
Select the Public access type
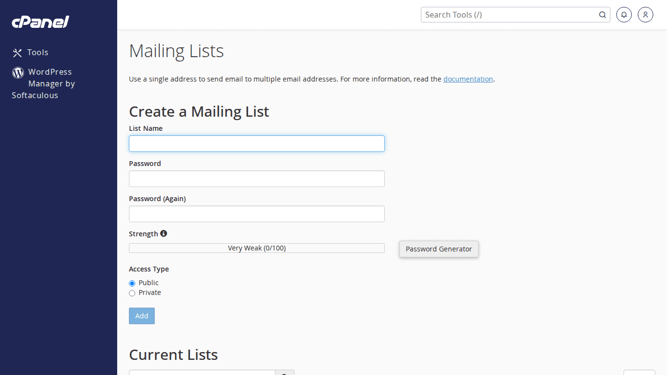click(x=132, y=283)
